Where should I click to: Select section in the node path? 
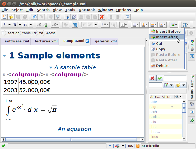click(x=13, y=33)
